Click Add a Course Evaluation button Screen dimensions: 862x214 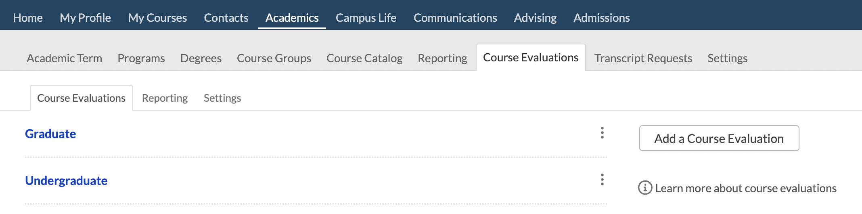tap(719, 138)
